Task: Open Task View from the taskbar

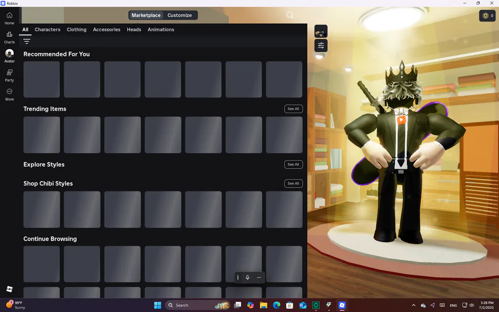Action: point(237,305)
